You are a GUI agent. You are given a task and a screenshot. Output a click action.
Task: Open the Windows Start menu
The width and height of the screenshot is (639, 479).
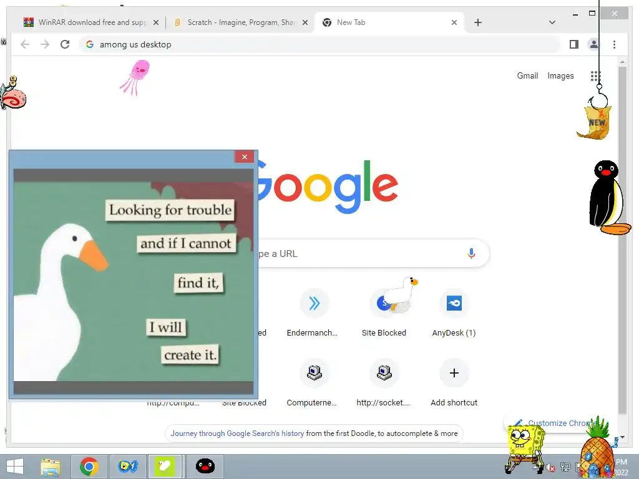tap(15, 467)
